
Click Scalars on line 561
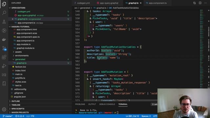[x=102, y=58]
